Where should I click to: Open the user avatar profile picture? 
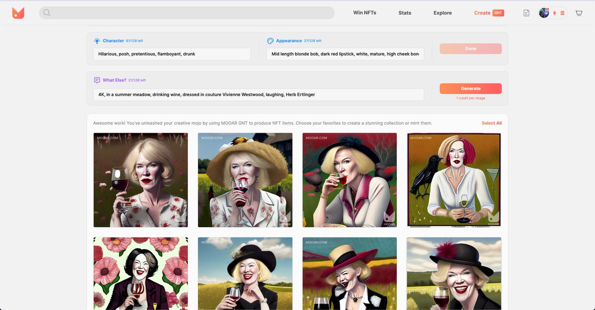pos(544,13)
